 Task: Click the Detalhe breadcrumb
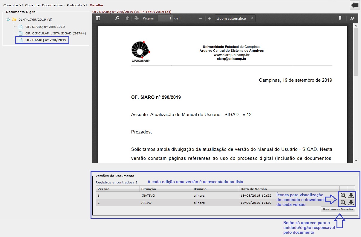coord(96,5)
